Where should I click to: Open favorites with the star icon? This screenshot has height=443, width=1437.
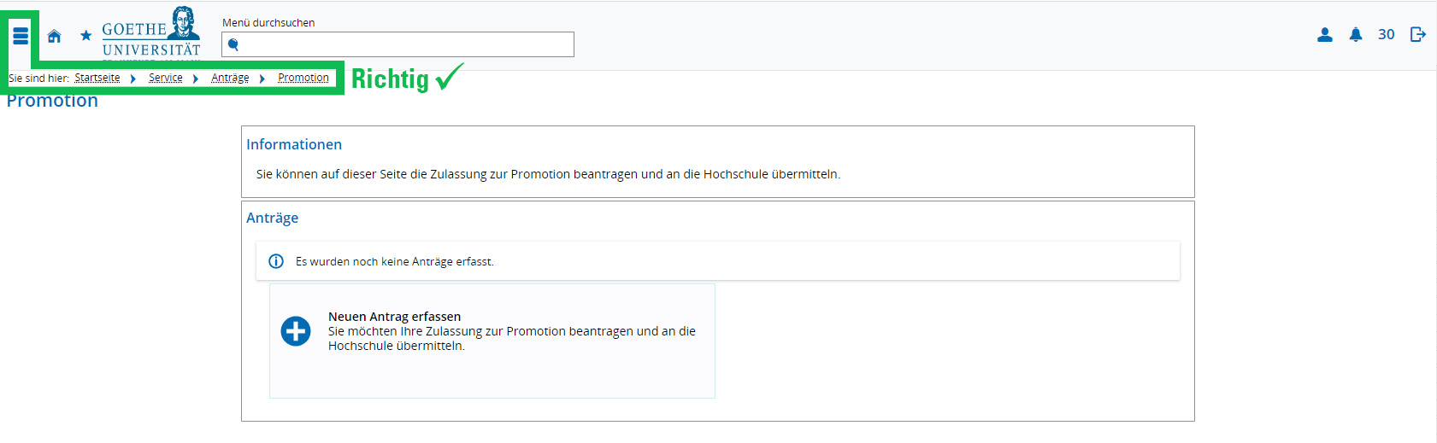85,36
